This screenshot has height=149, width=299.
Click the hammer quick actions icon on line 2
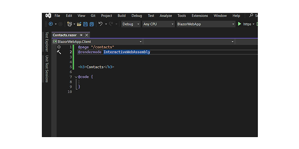59,52
